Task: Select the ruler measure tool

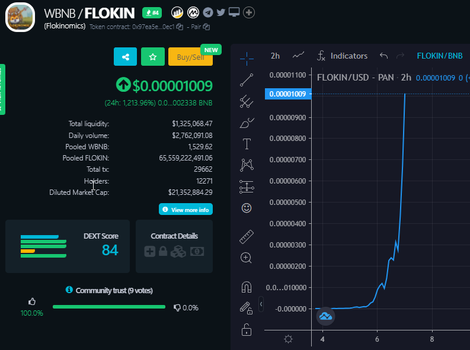Action: pos(247,236)
